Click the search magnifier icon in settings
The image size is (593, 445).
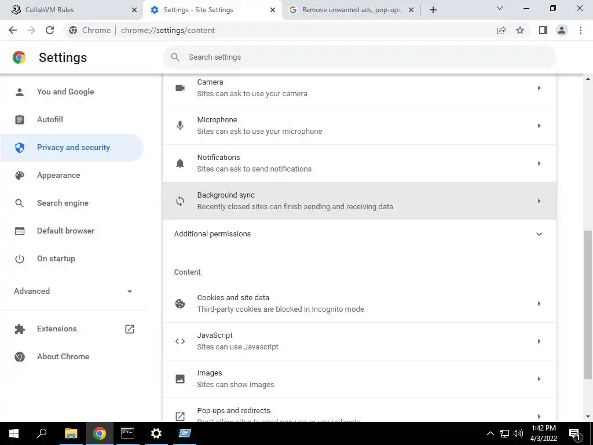click(x=175, y=57)
